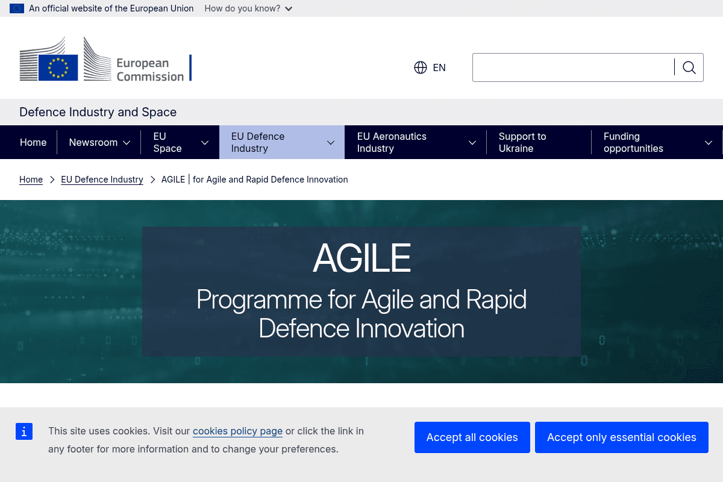Click the EU flag icon in top banner
Image resolution: width=723 pixels, height=482 pixels.
17,8
